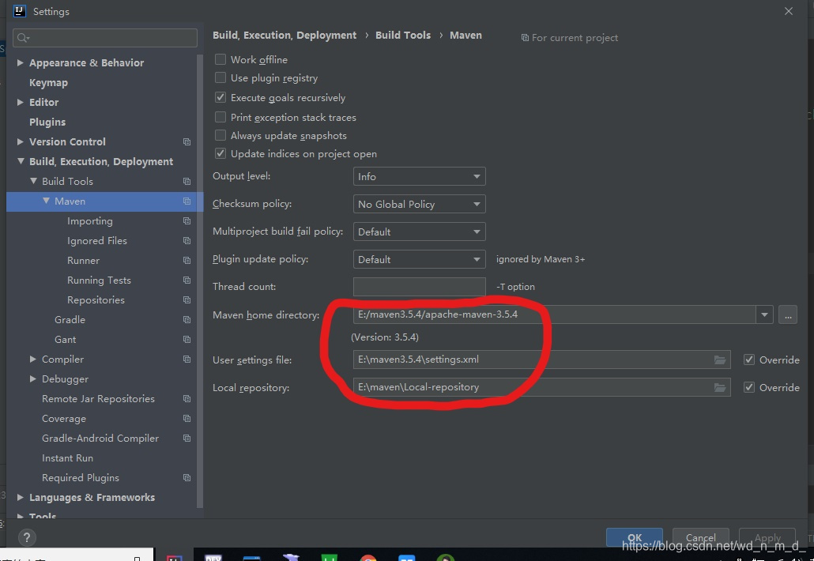Uncheck Update indices on project open
This screenshot has width=814, height=561.
click(x=220, y=153)
